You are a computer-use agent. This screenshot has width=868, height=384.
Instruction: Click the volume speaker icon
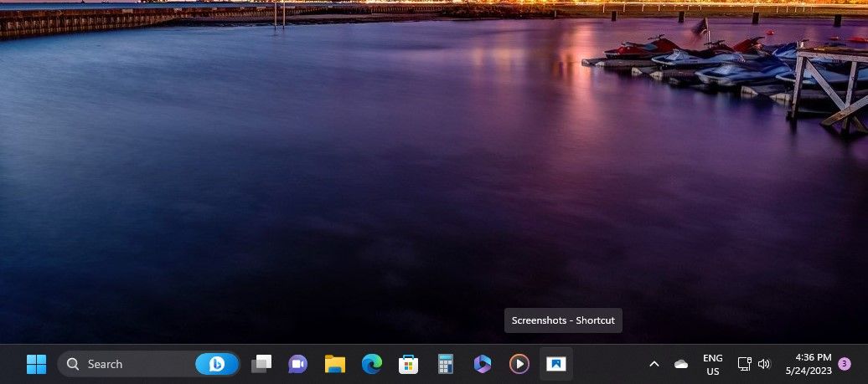pyautogui.click(x=764, y=364)
